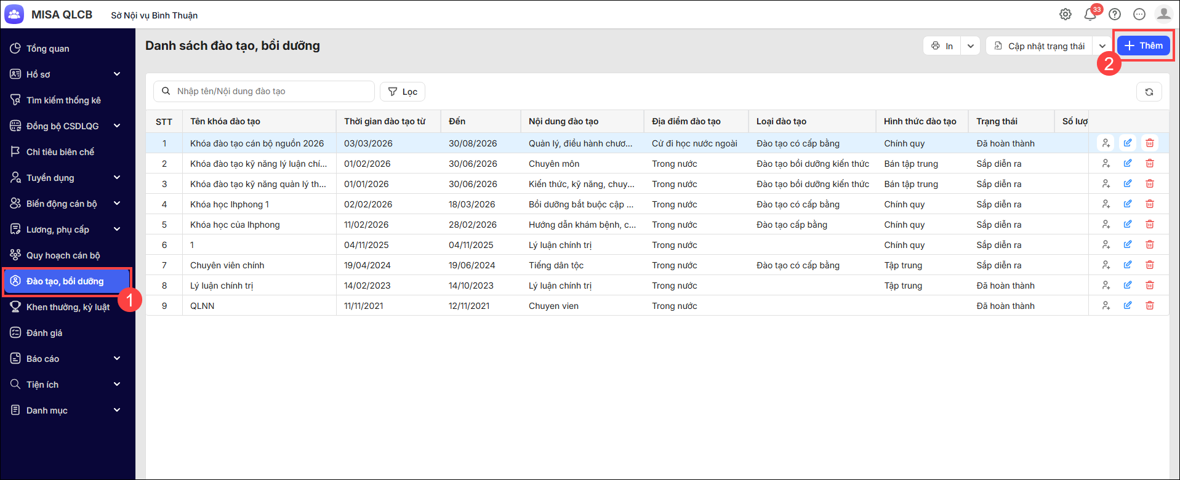Image resolution: width=1180 pixels, height=480 pixels.
Task: Click the 'Lọc' filter button
Action: click(x=403, y=92)
